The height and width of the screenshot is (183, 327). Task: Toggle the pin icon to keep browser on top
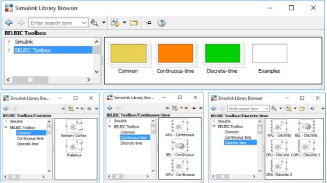pyautogui.click(x=148, y=23)
